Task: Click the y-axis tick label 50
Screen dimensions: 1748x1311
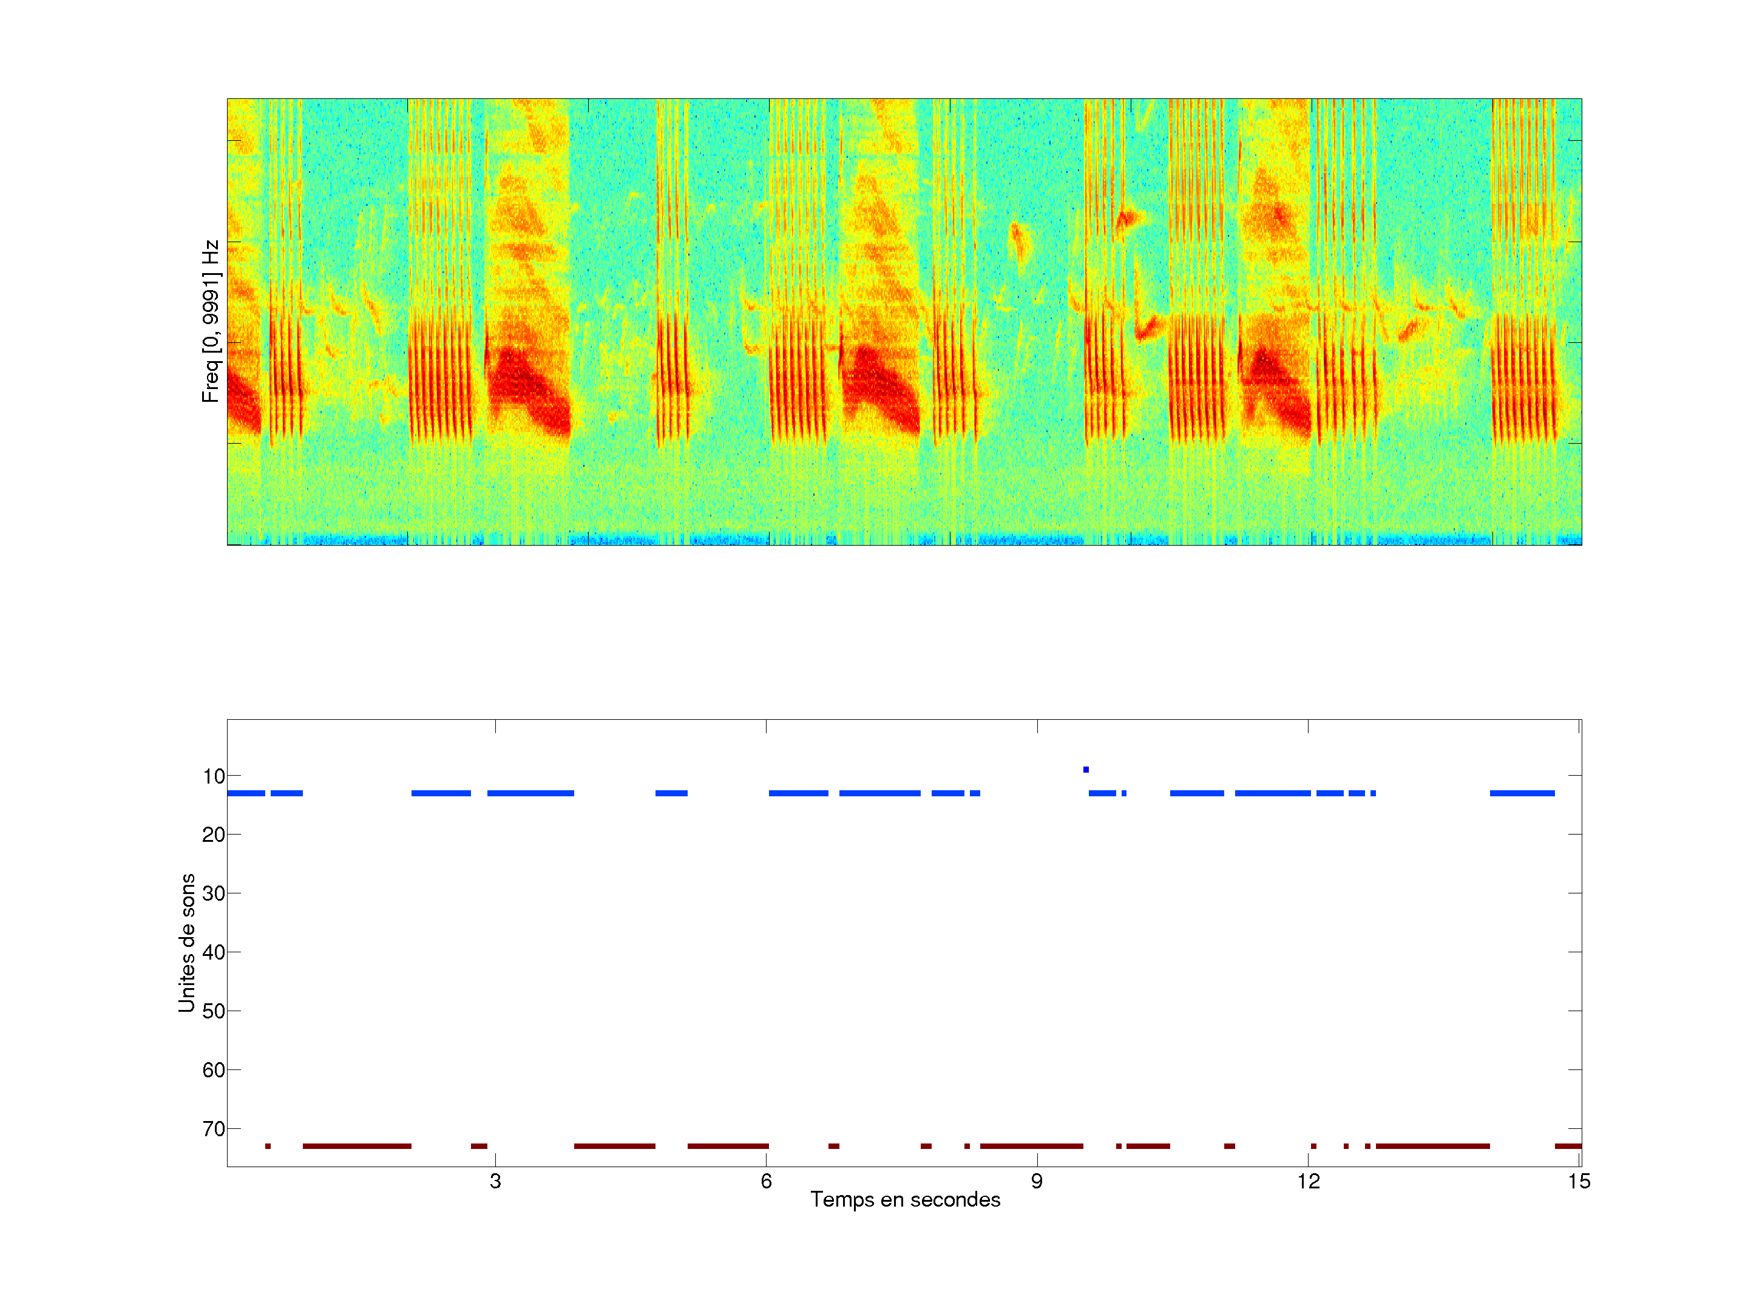Action: (x=214, y=1012)
